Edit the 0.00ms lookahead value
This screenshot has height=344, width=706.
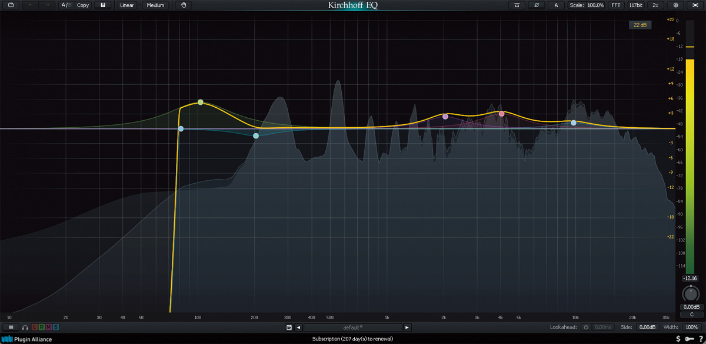pos(602,327)
